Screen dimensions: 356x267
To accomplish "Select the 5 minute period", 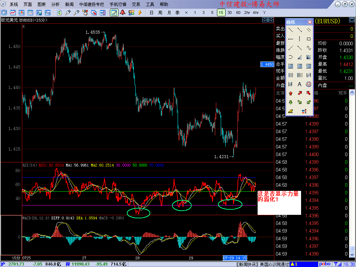I will (x=212, y=13).
